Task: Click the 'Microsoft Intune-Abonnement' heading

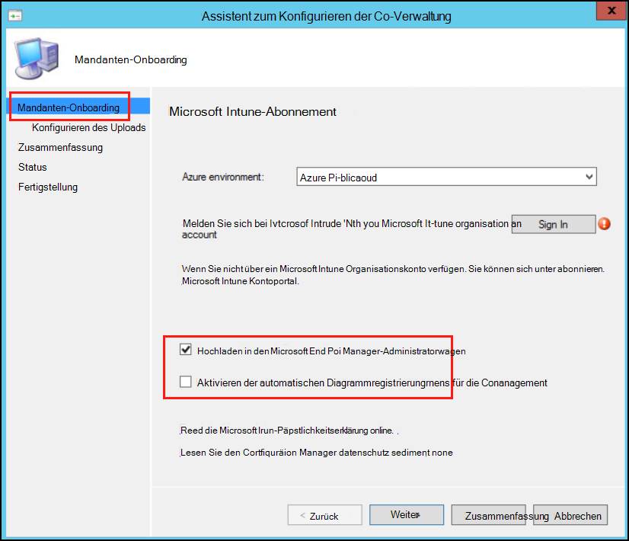Action: point(253,111)
